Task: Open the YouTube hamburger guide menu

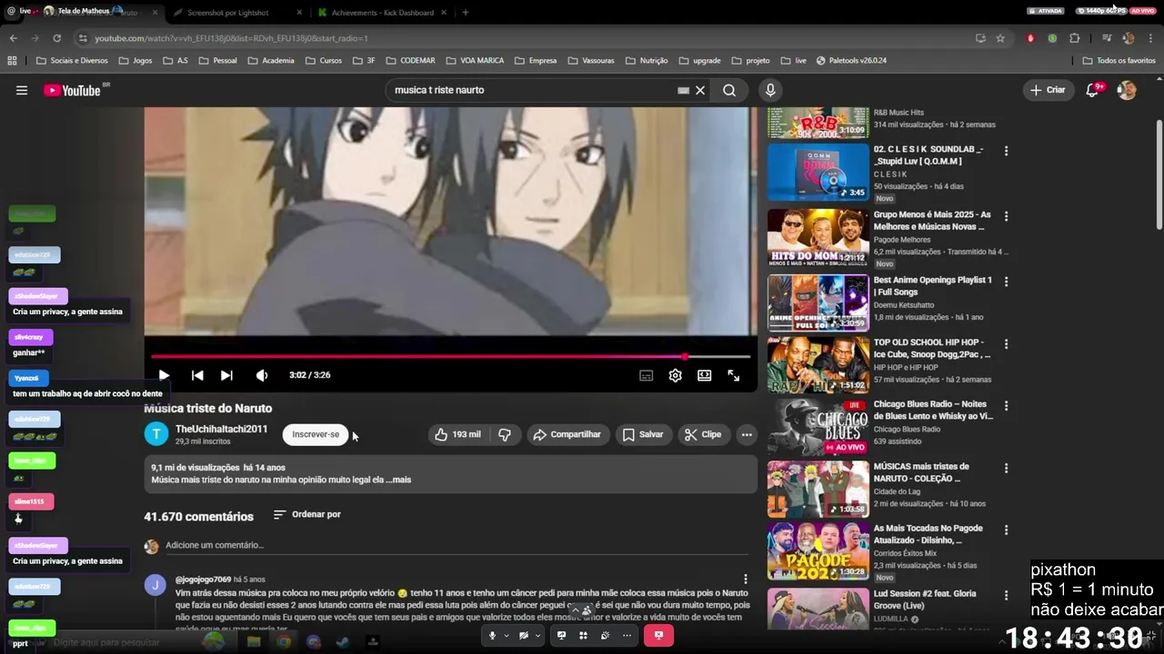Action: pyautogui.click(x=22, y=90)
